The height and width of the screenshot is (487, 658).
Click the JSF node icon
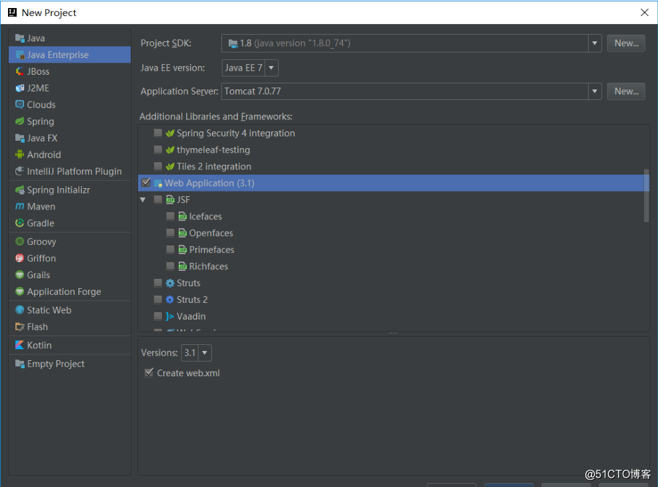170,199
